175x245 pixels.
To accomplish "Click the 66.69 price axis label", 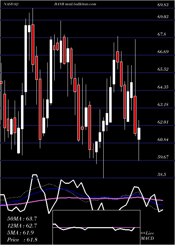I will coord(163,51).
